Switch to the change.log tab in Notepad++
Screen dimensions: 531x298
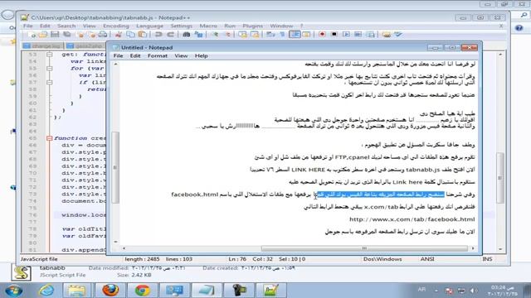point(42,46)
